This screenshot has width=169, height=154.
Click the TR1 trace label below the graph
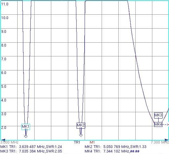coord(77,142)
